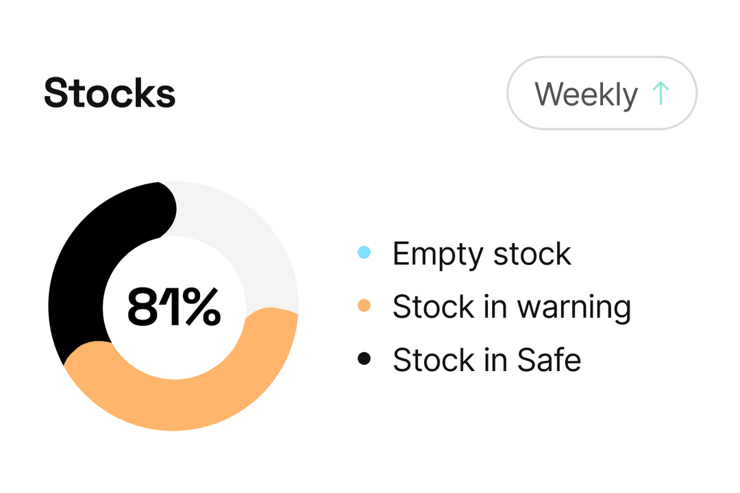Click the Stocks card heading
The height and width of the screenshot is (493, 740).
[110, 93]
